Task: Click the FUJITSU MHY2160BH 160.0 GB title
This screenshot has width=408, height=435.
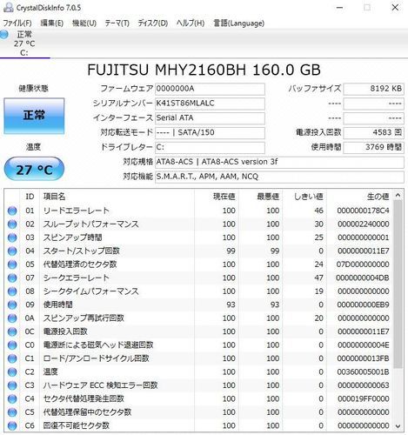Action: pos(204,70)
